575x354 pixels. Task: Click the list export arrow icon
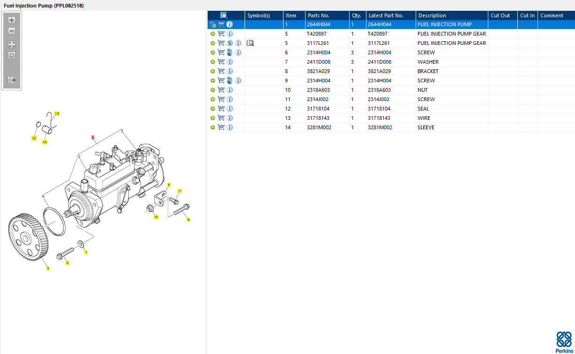pyautogui.click(x=12, y=80)
